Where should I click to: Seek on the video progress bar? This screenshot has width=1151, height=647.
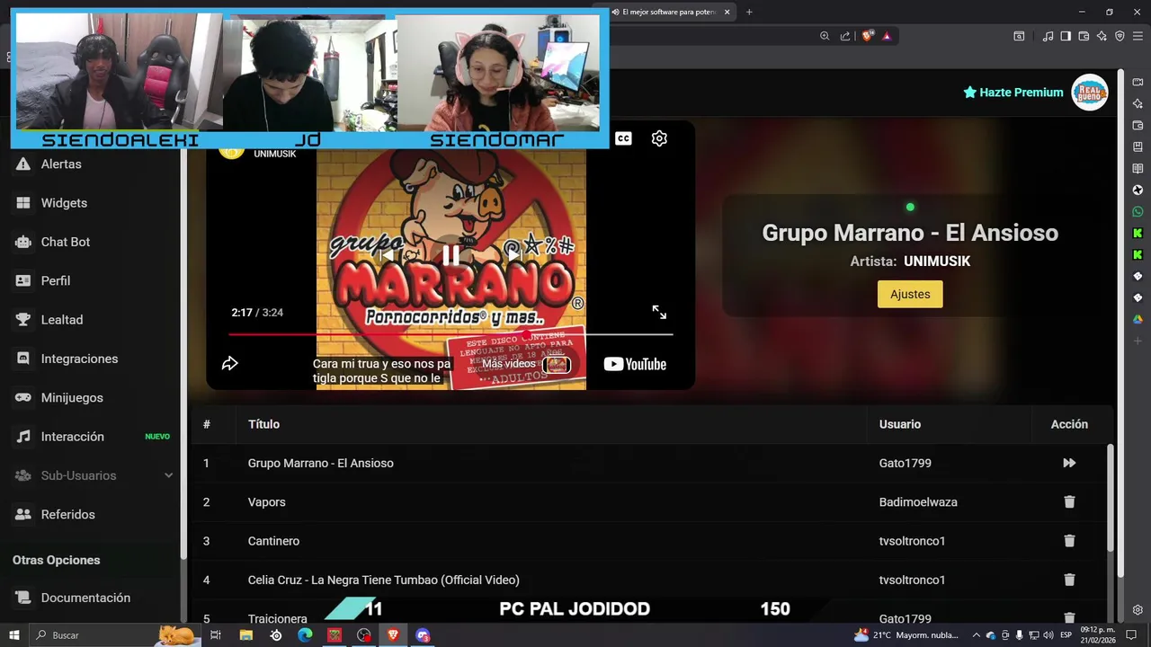451,334
